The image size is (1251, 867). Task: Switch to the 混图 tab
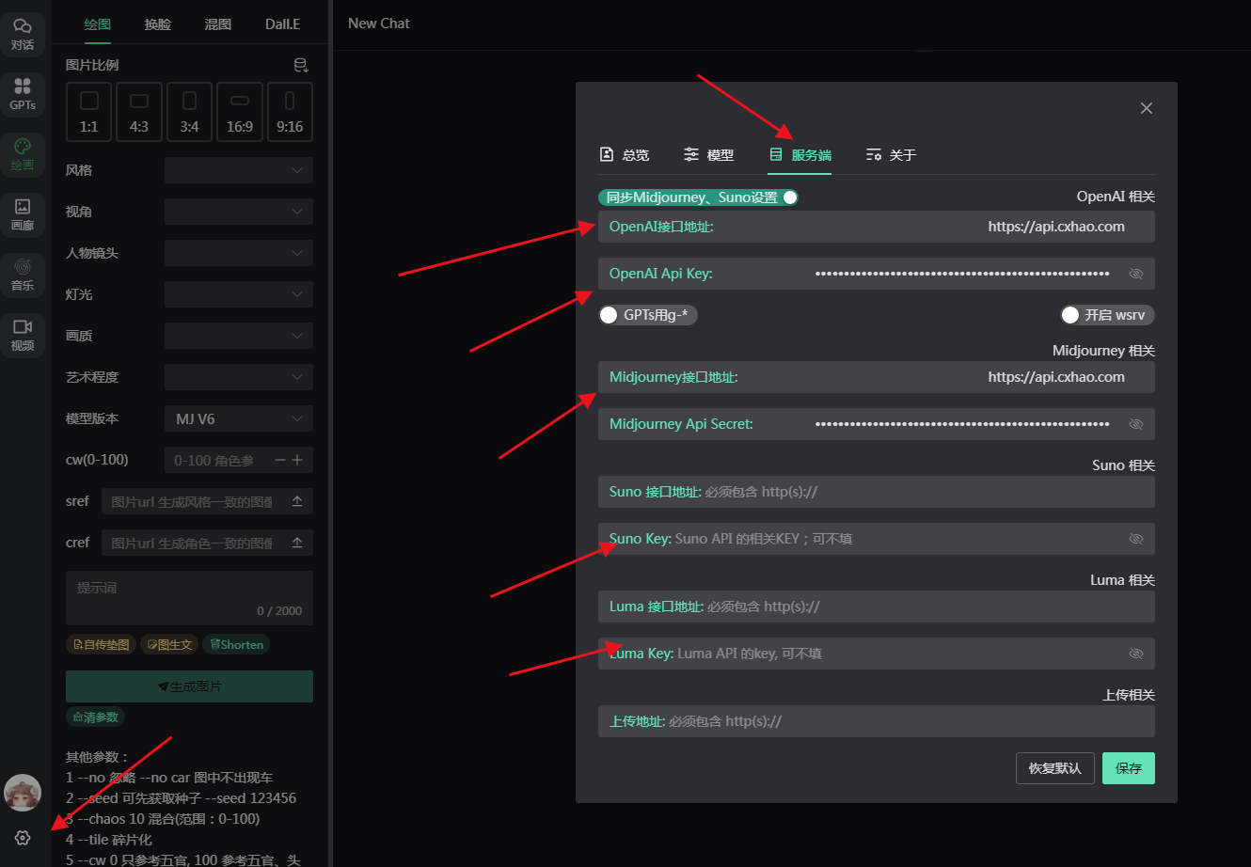[218, 24]
